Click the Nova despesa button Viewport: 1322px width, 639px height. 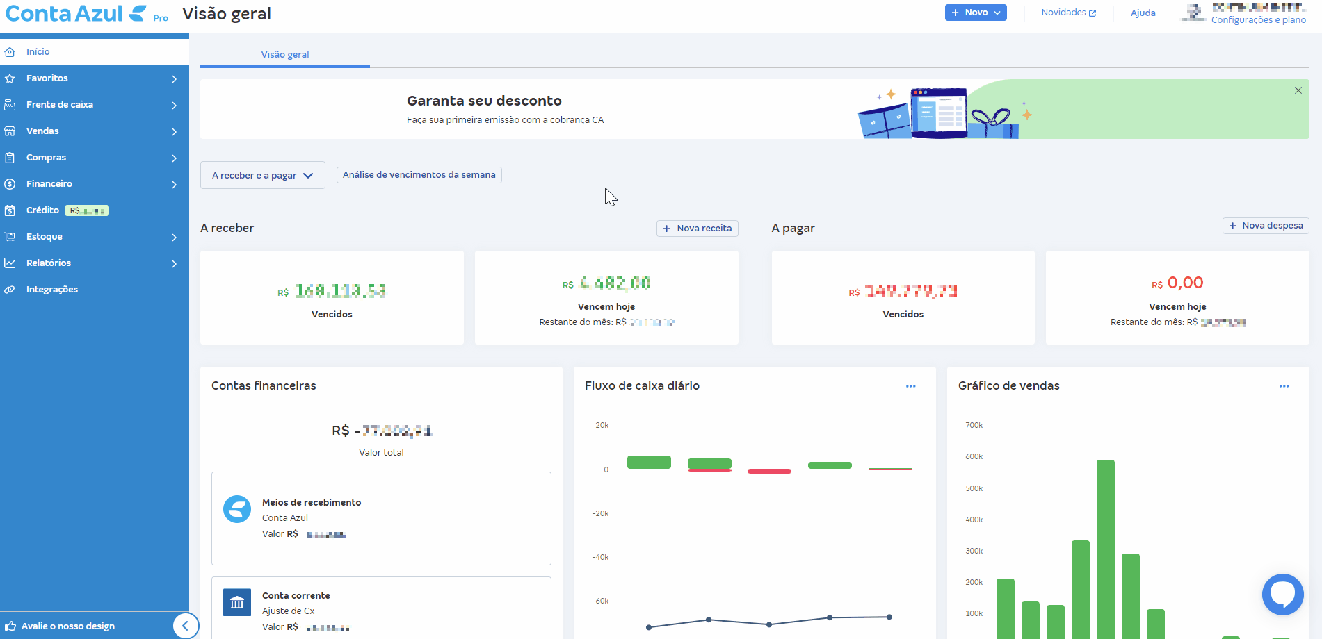point(1265,226)
